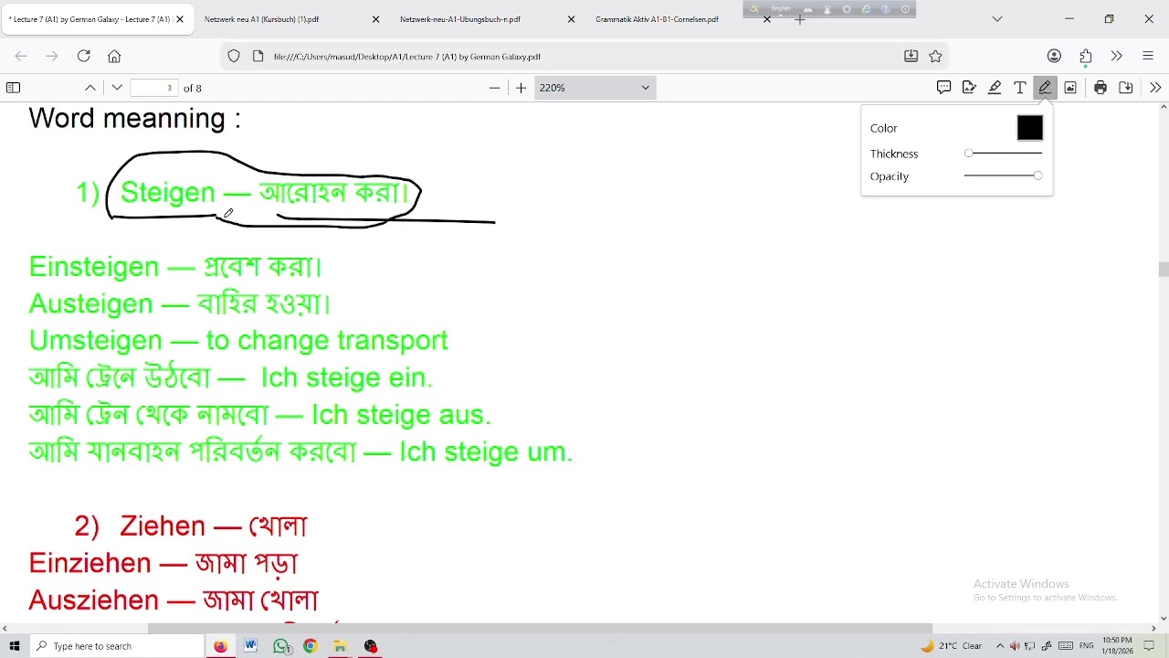Open the screen recorder taskbar icon
This screenshot has height=658, width=1169.
371,646
